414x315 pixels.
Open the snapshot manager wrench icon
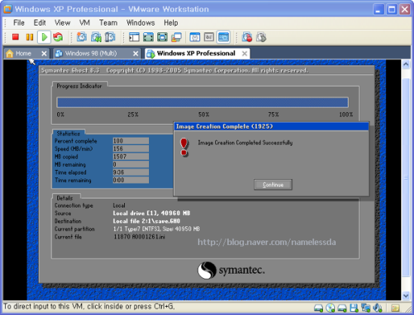[110, 37]
